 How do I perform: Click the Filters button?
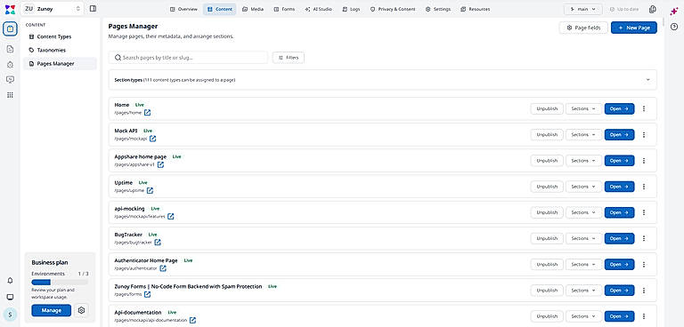289,58
